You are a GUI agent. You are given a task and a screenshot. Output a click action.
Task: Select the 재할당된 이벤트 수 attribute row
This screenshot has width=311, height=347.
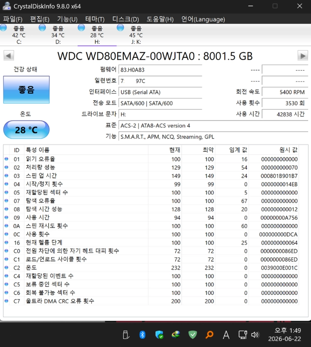point(151,276)
